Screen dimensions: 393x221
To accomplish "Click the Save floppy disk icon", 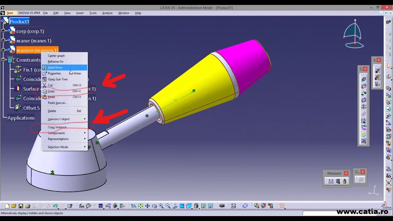I will click(21, 206).
